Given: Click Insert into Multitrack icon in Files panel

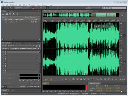Looking at the screenshot, I should 14,14.
